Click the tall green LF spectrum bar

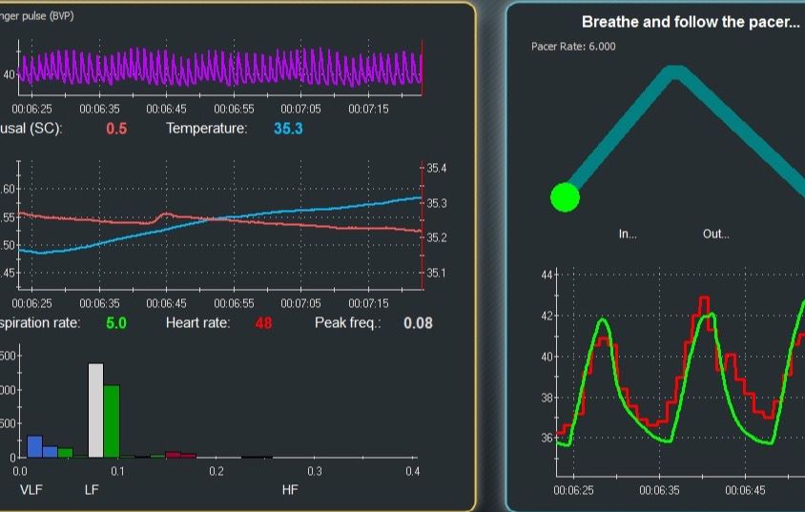pos(112,420)
